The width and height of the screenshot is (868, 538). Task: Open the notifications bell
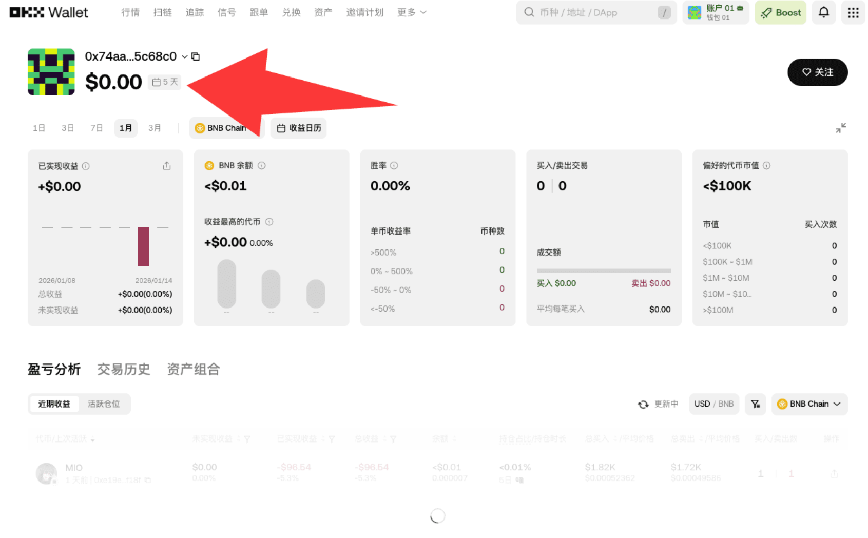(x=823, y=12)
